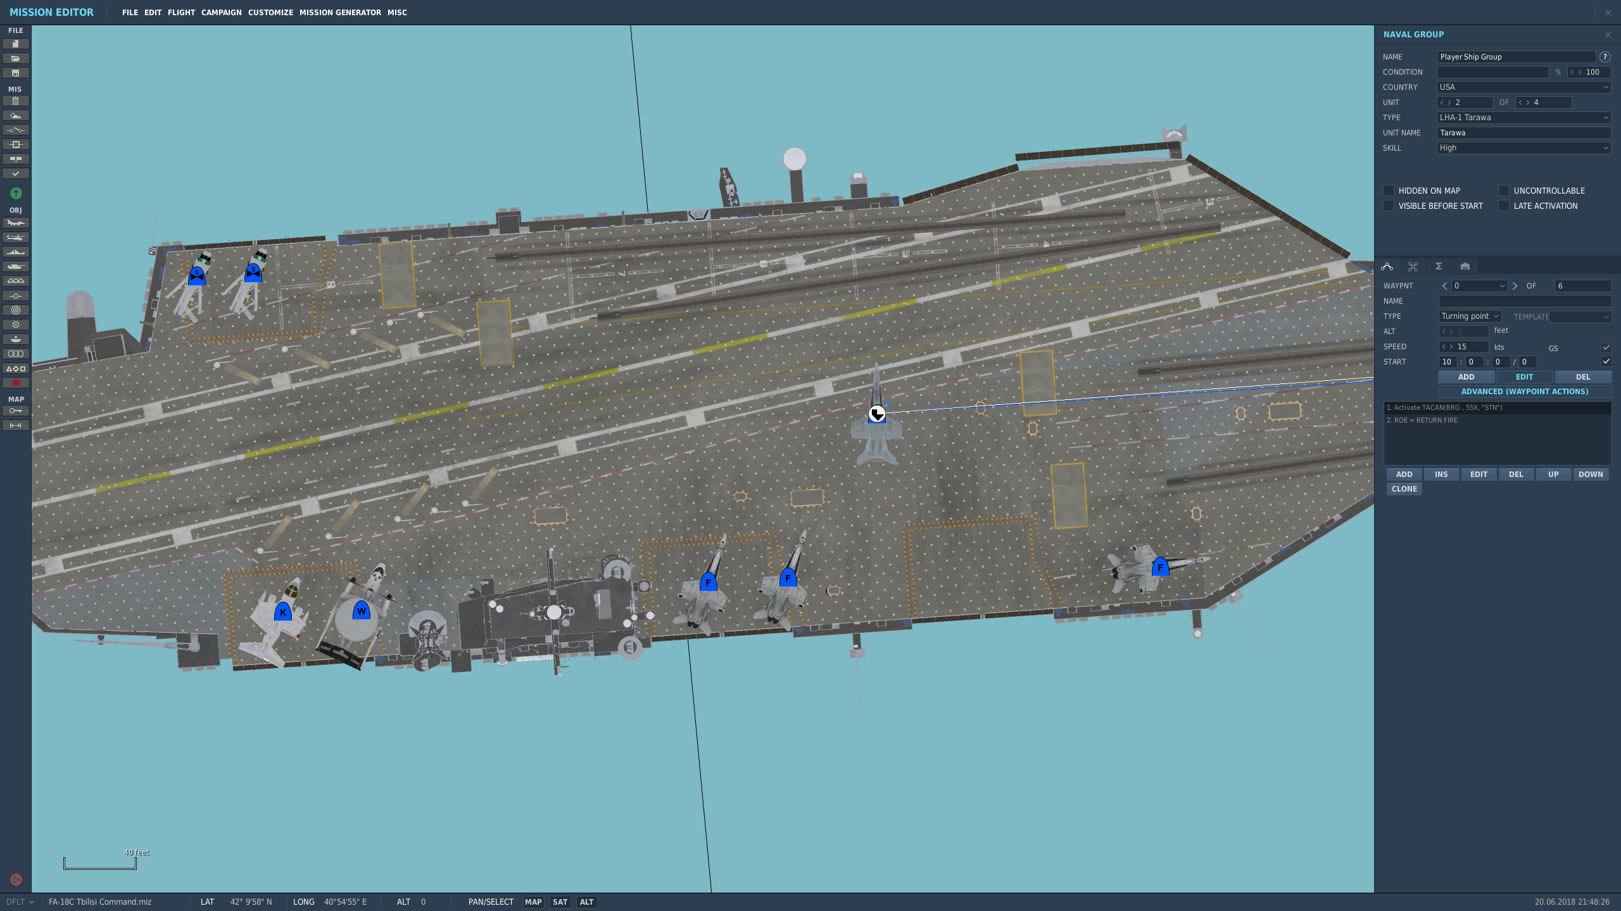This screenshot has height=911, width=1621.
Task: Open the crosshair mission goal icon
Action: tap(16, 145)
